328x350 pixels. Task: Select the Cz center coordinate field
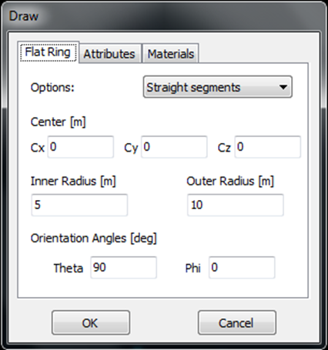point(268,147)
